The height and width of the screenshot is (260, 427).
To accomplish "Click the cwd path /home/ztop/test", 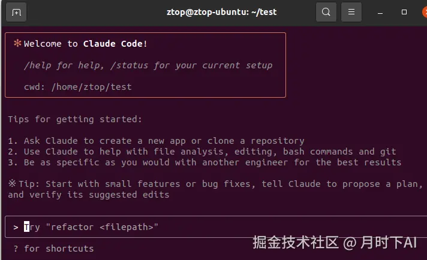I will 91,87.
